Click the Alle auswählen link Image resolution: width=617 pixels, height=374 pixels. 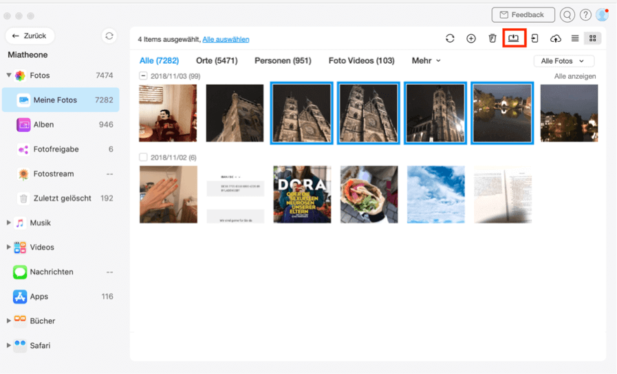point(226,40)
